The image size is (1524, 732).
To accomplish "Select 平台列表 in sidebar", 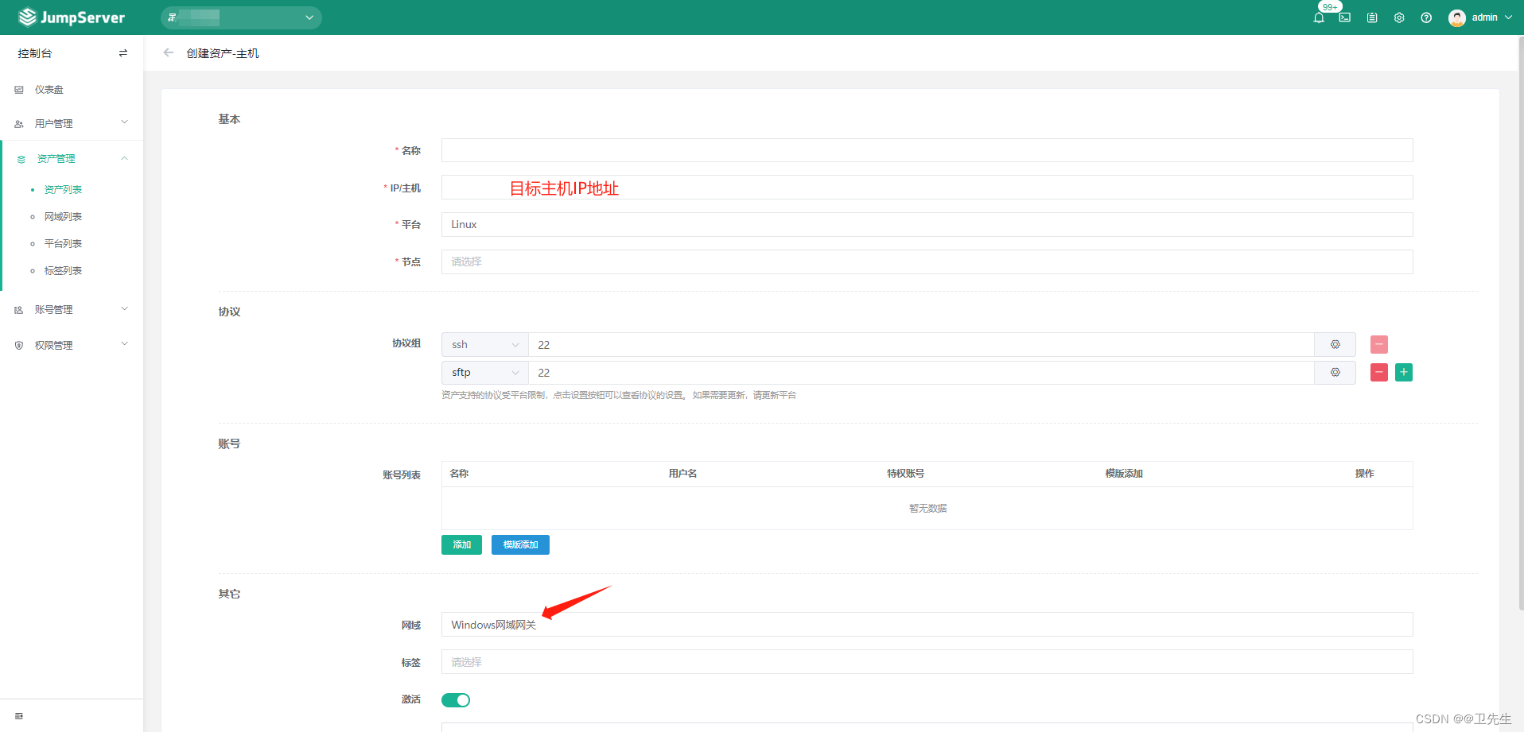I will 63,243.
